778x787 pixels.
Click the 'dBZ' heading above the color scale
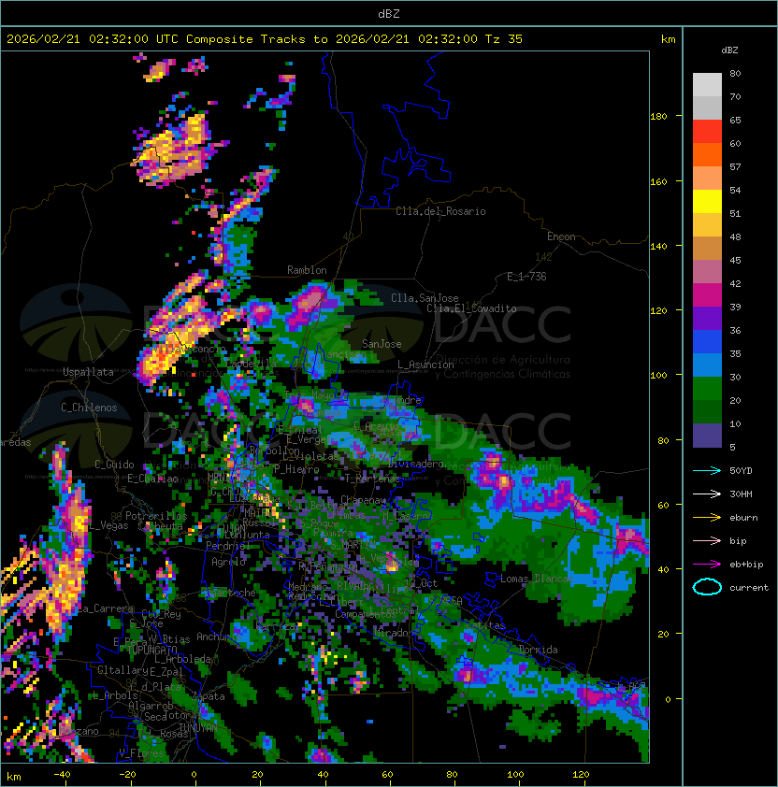click(x=729, y=50)
